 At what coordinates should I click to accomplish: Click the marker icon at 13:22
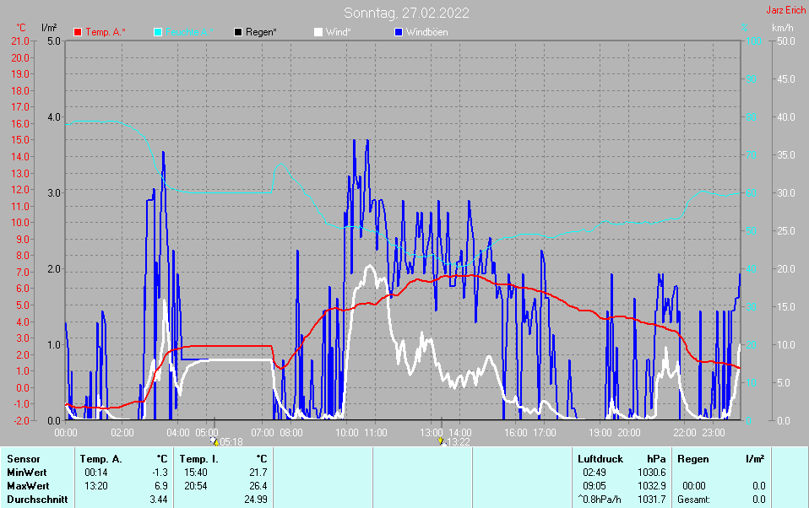click(x=441, y=441)
